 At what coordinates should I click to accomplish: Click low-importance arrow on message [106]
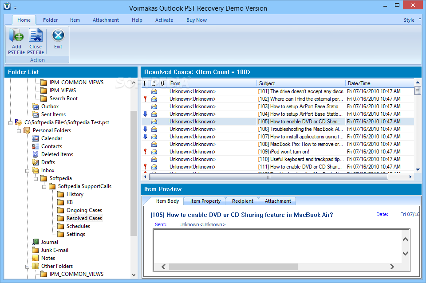(146, 129)
